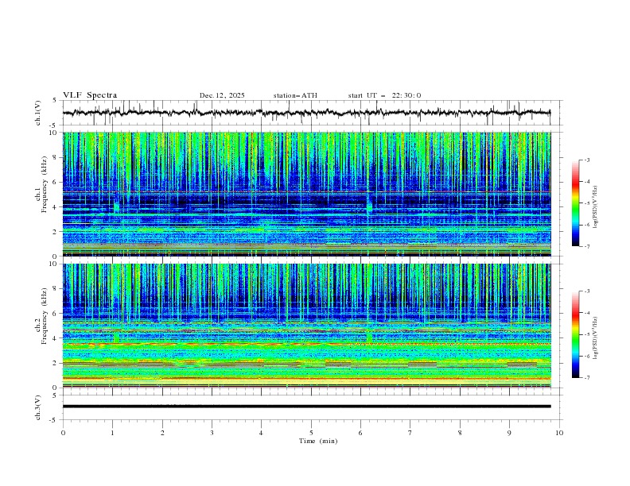This screenshot has height=486, width=630.
Task: Select the "start UT = 22:30:0" text
Action: (384, 95)
